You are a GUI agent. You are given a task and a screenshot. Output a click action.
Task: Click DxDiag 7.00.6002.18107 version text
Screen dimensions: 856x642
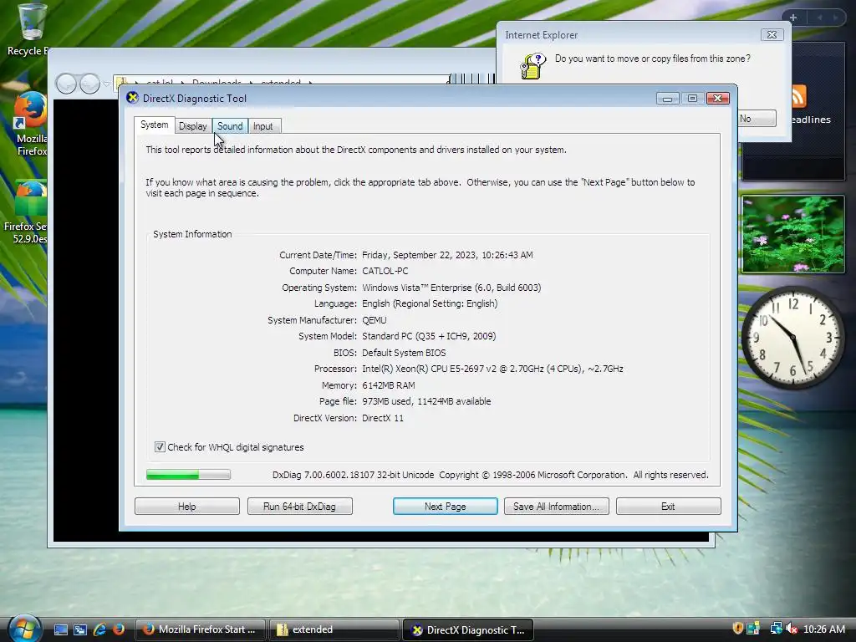point(353,475)
